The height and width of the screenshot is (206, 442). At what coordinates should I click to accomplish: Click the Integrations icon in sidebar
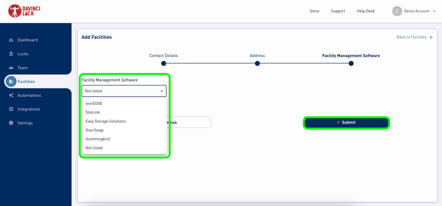point(11,109)
